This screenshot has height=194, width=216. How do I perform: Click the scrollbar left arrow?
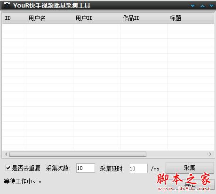(6, 154)
